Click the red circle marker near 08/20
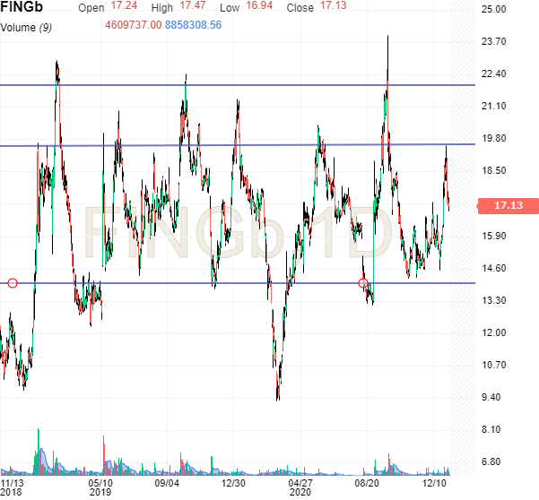Screen dimensions: 539x500 363,283
